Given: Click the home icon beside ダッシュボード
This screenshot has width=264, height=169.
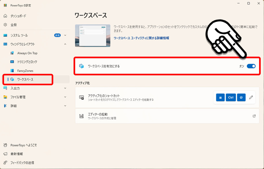Looking at the screenshot, I should [x=5, y=16].
